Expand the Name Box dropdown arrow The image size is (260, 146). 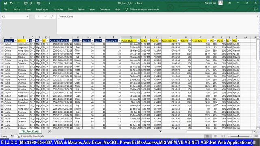point(27,17)
